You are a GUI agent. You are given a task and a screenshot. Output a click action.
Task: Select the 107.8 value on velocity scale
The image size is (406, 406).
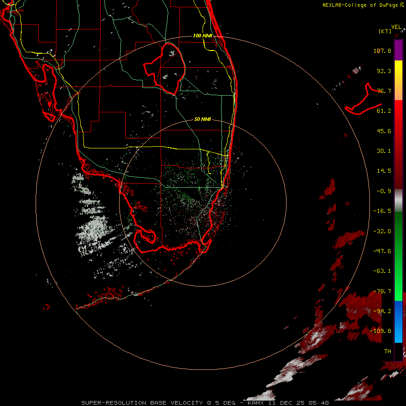click(x=382, y=51)
